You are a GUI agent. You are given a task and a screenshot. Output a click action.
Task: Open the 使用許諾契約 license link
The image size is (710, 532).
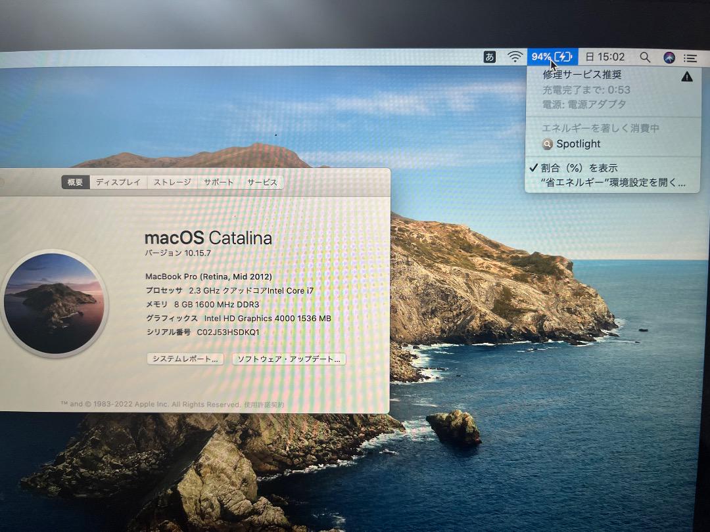264,405
